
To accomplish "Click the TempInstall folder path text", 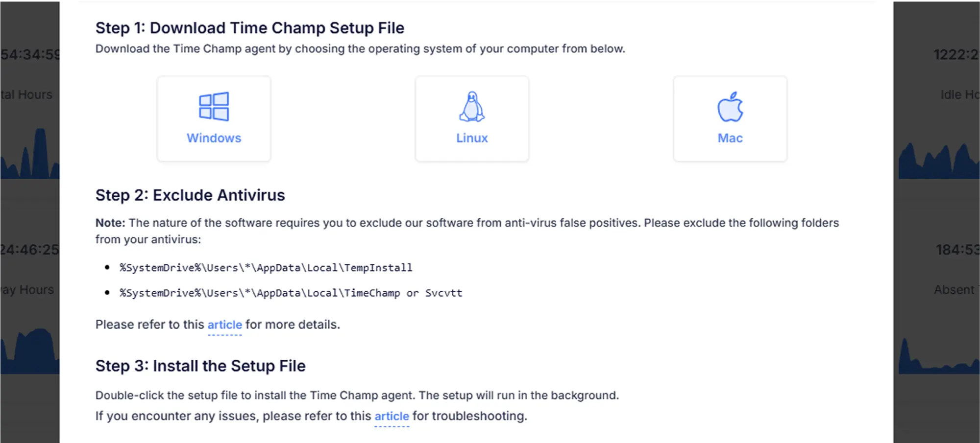I will [x=266, y=268].
